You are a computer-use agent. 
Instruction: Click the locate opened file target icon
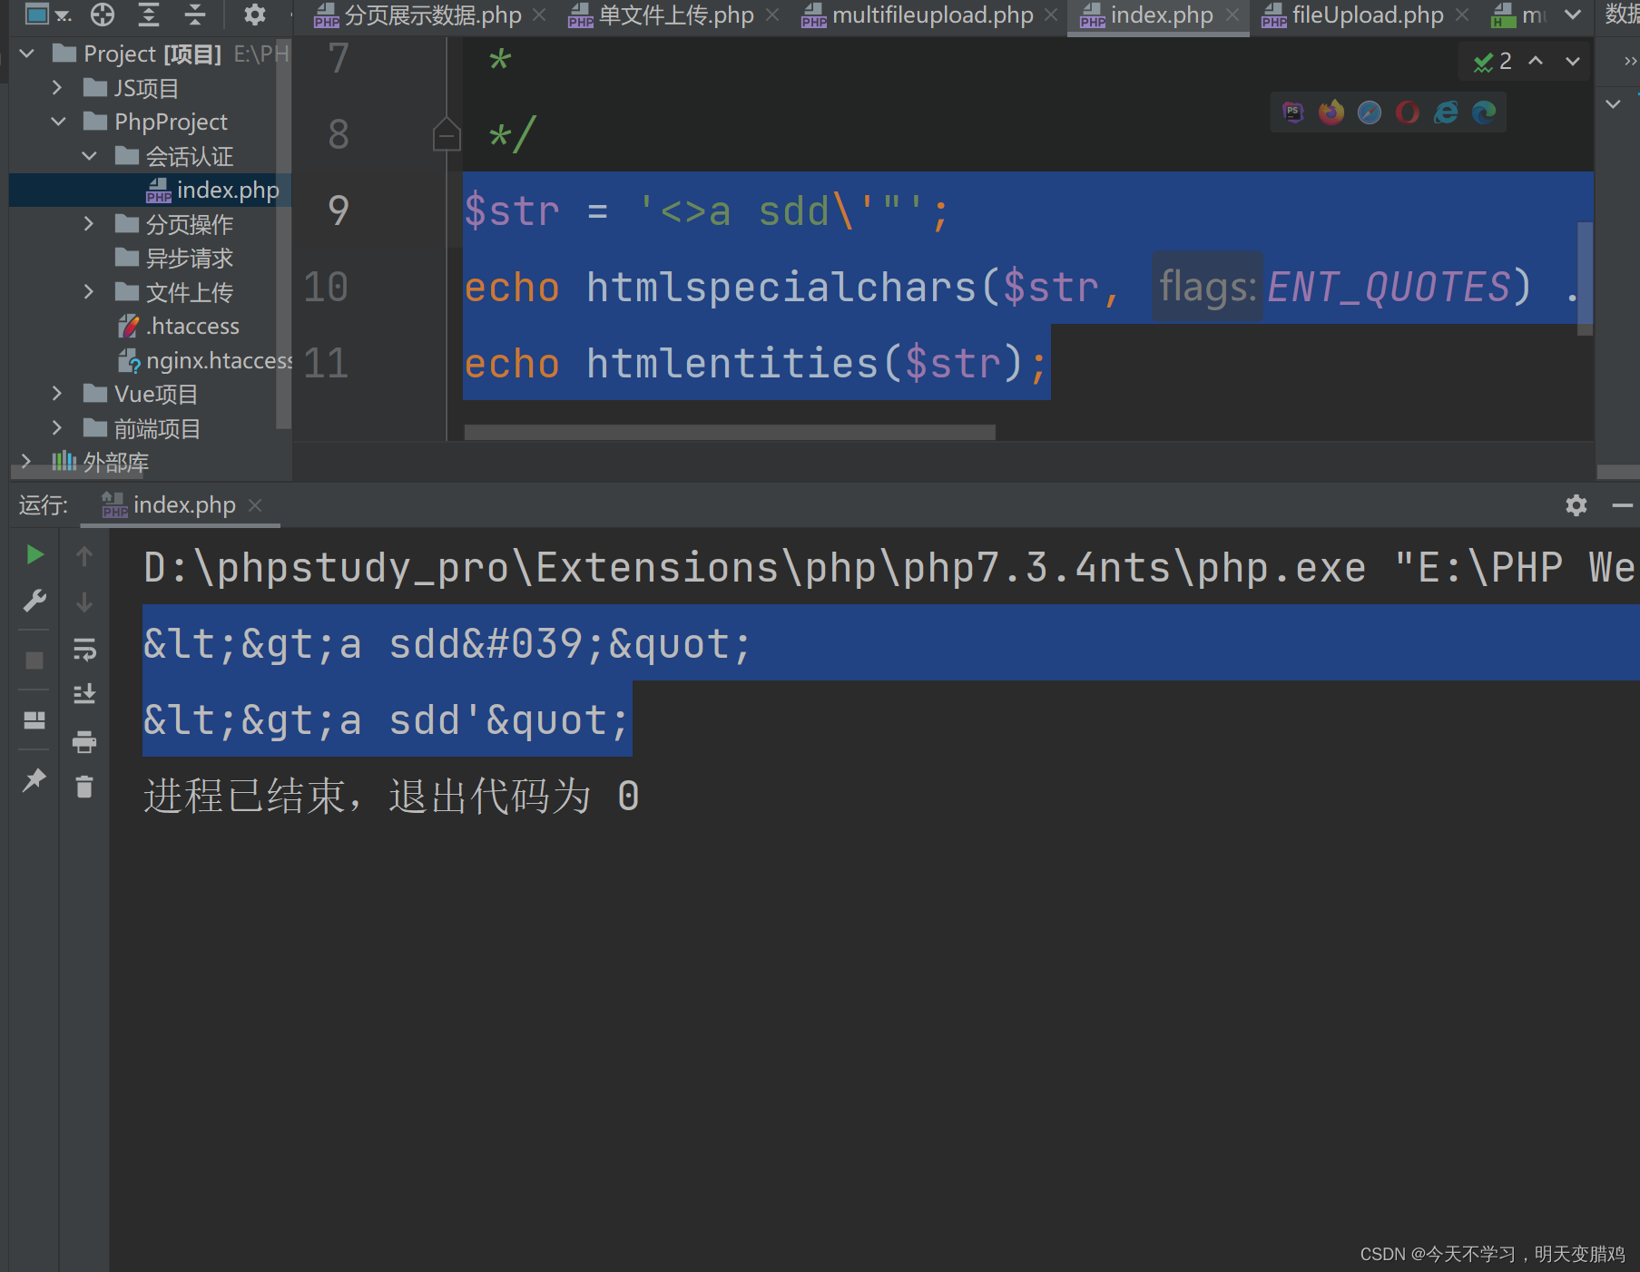click(103, 14)
